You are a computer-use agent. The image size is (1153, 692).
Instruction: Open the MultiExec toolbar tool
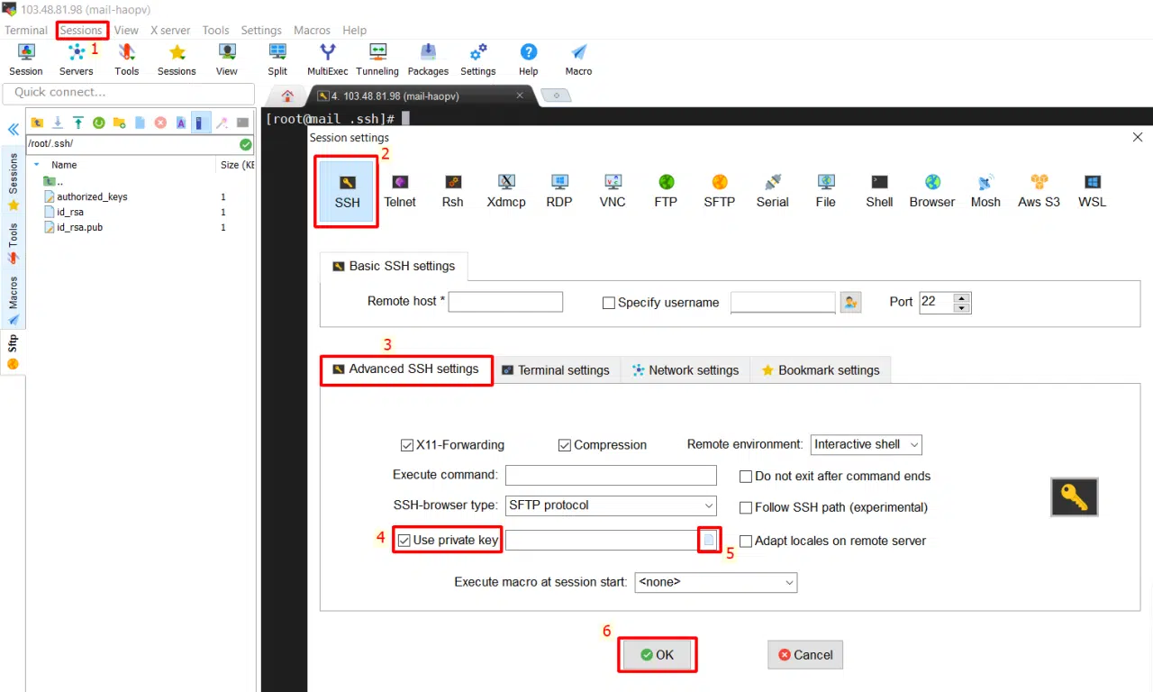[328, 59]
